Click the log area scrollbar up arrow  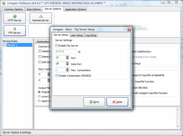(178, 109)
